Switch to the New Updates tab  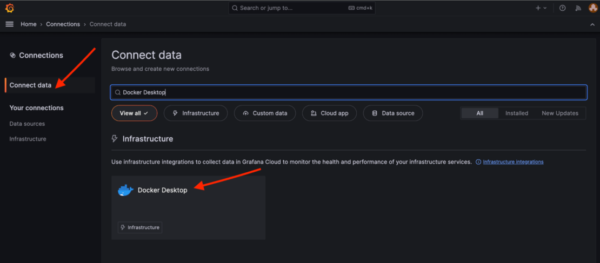pos(559,113)
